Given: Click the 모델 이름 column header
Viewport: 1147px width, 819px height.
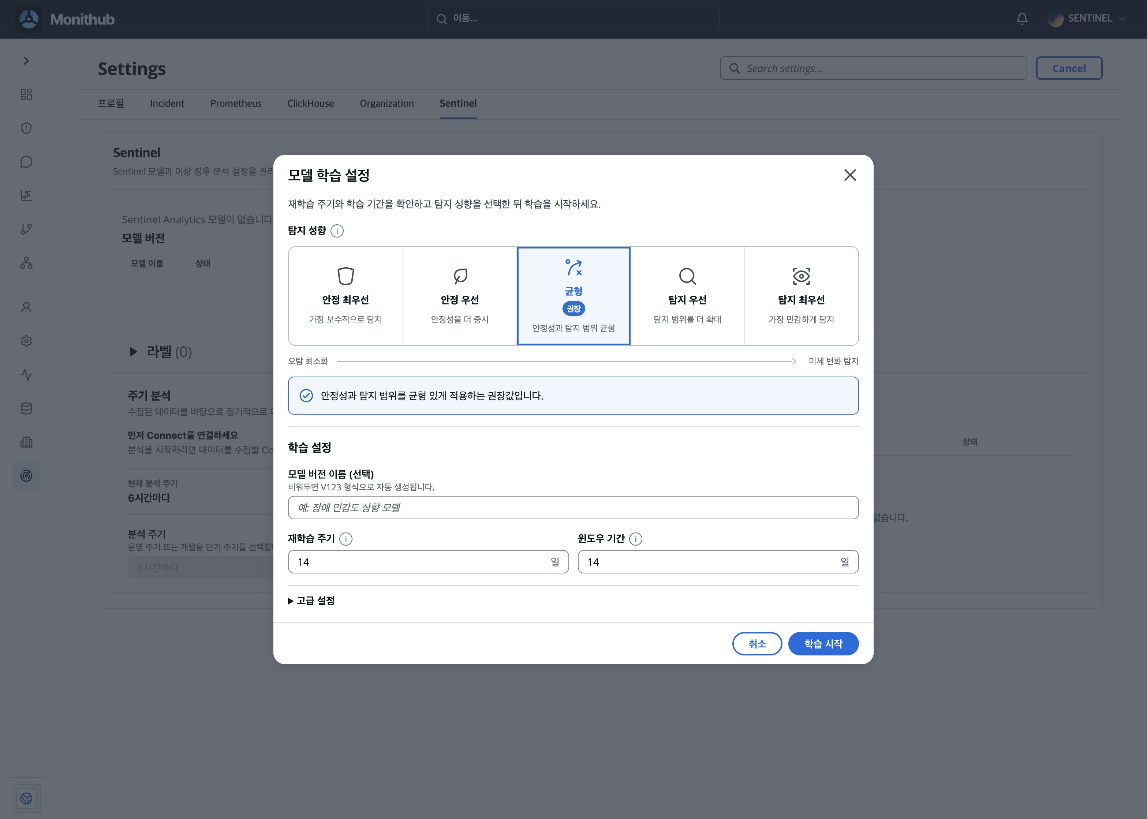Looking at the screenshot, I should coord(147,263).
